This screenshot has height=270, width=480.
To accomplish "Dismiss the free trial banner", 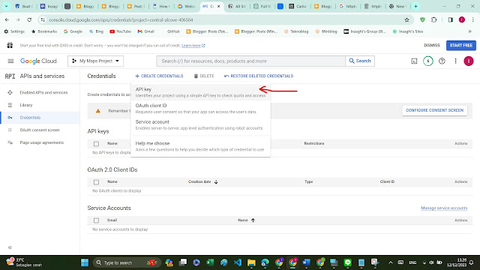I will click(x=432, y=45).
